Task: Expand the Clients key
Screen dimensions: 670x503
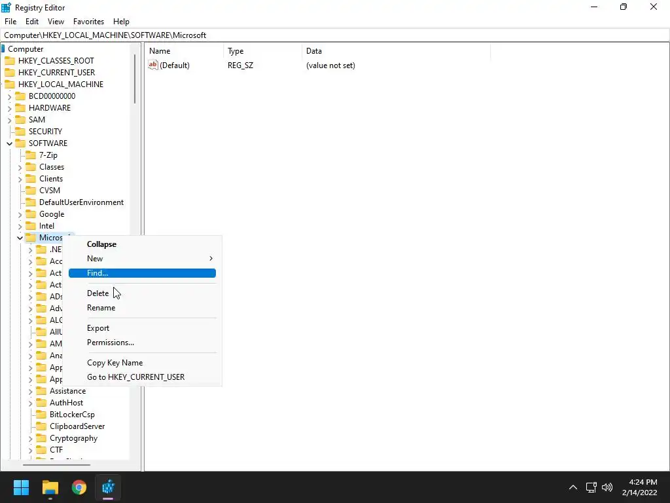Action: 20,179
